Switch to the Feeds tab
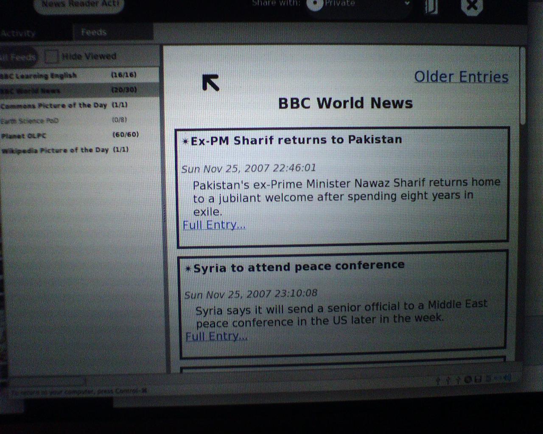This screenshot has width=543, height=434. 94,32
